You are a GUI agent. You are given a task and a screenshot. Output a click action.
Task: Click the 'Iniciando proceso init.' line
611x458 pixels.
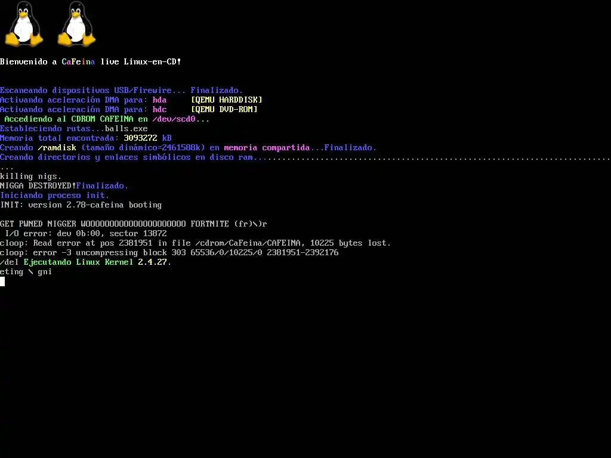pos(54,195)
